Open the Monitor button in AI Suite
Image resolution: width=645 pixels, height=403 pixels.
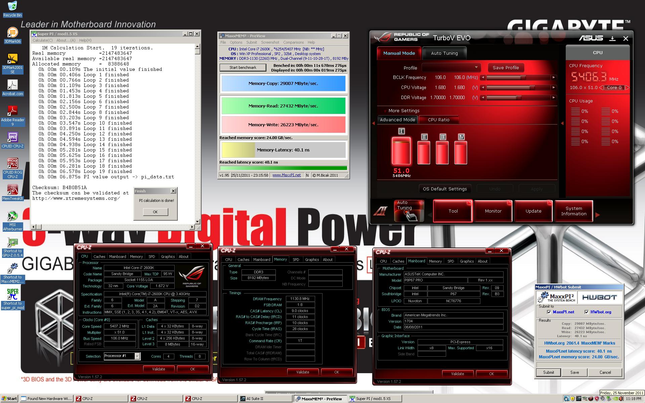click(493, 211)
